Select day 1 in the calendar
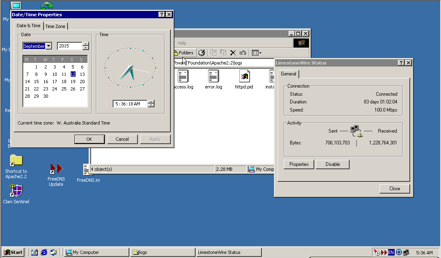 pos(36,67)
